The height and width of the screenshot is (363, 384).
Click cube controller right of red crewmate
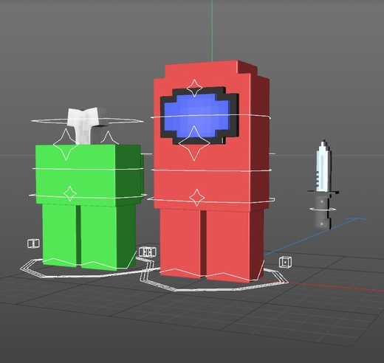(285, 262)
